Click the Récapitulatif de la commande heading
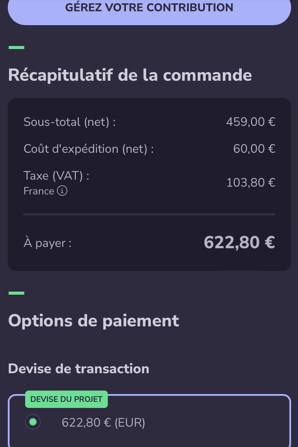The height and width of the screenshot is (447, 298). tap(130, 75)
